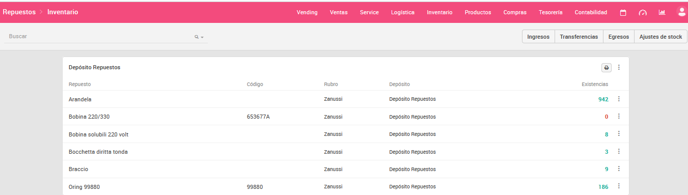Open the Arandela row options menu
This screenshot has height=195, width=688.
[619, 99]
